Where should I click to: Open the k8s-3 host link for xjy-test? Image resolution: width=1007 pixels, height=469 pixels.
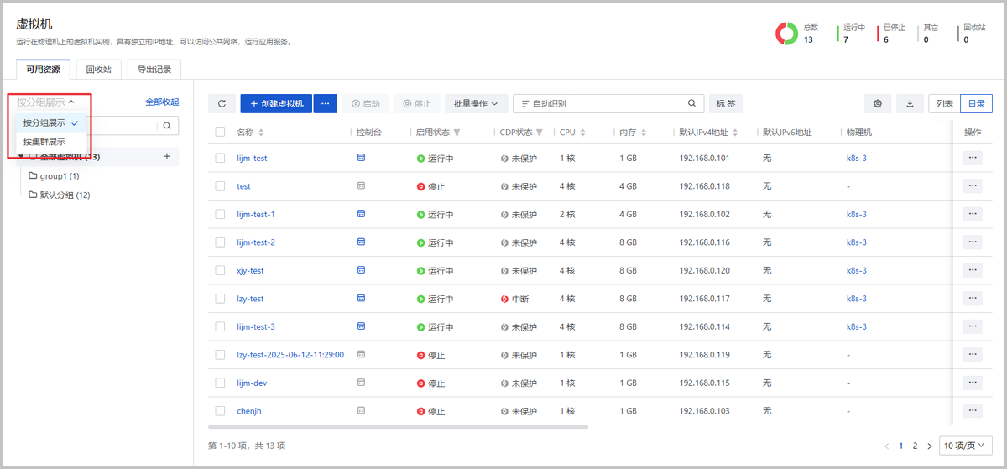[x=856, y=271]
